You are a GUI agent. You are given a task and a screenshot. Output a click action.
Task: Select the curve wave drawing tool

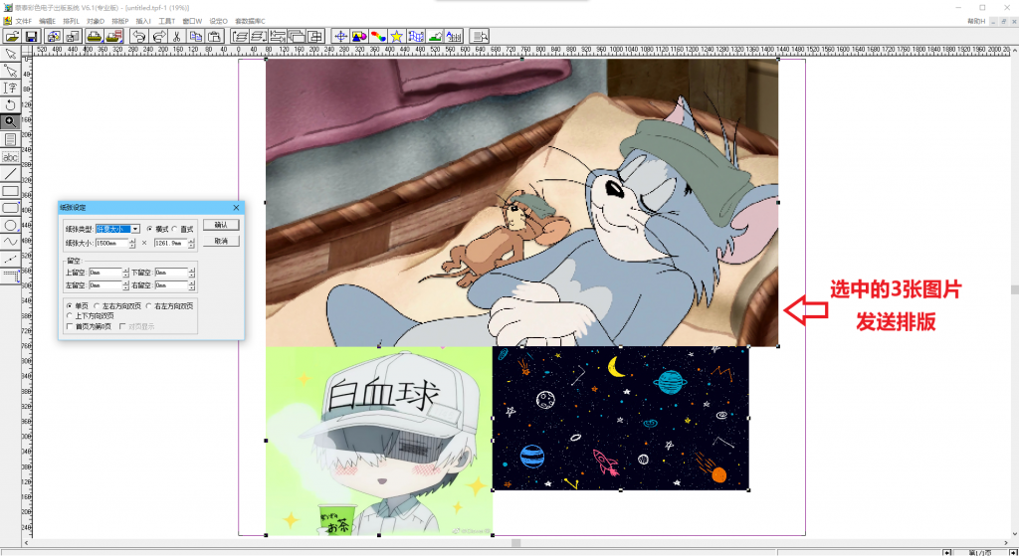pyautogui.click(x=10, y=242)
